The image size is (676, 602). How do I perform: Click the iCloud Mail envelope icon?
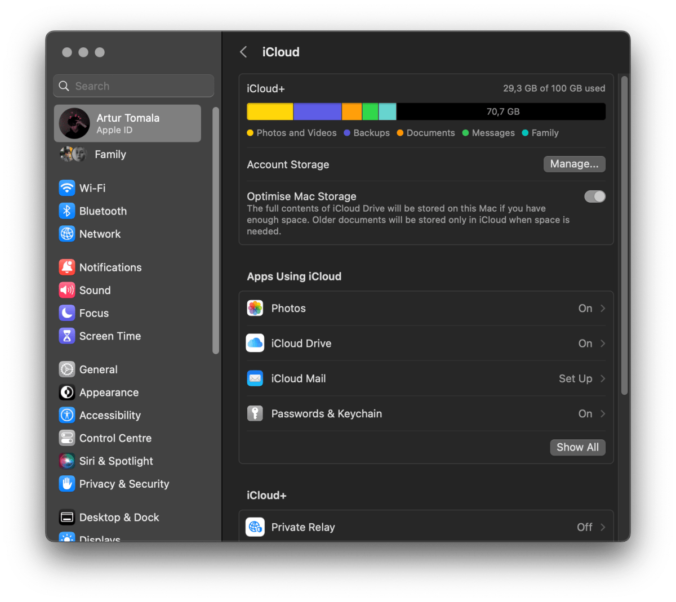click(255, 378)
